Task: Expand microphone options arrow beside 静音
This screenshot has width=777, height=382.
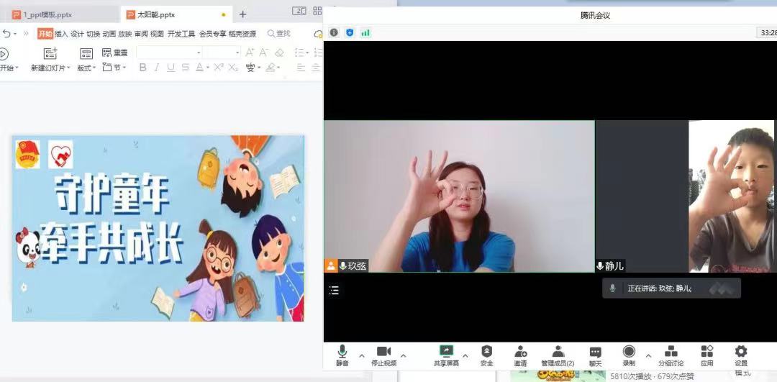Action: [x=361, y=355]
